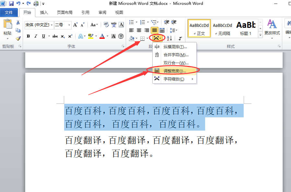Screen dimensions: 291x192
Task: Toggle Character Shading gray A button
Action: coord(113,36)
